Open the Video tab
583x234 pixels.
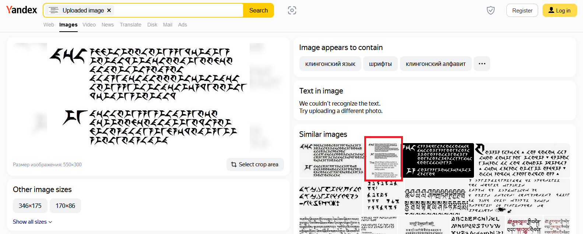coord(89,25)
